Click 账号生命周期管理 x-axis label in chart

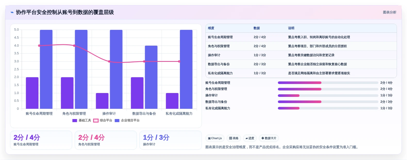click(x=39, y=114)
